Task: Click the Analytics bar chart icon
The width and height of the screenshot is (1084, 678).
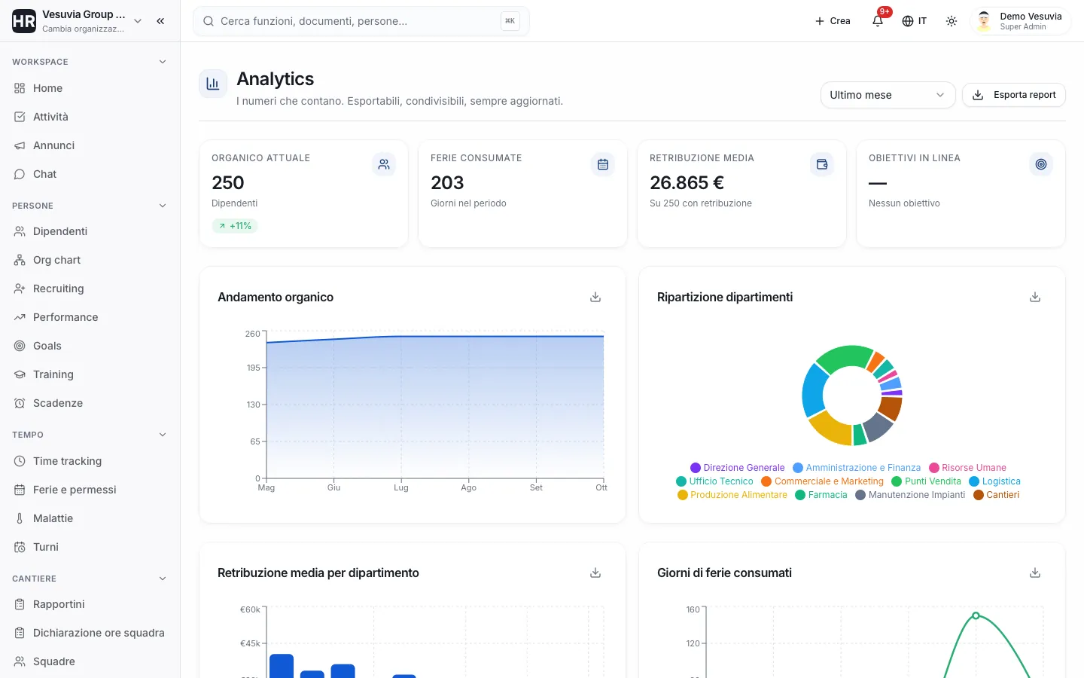Action: pyautogui.click(x=213, y=84)
